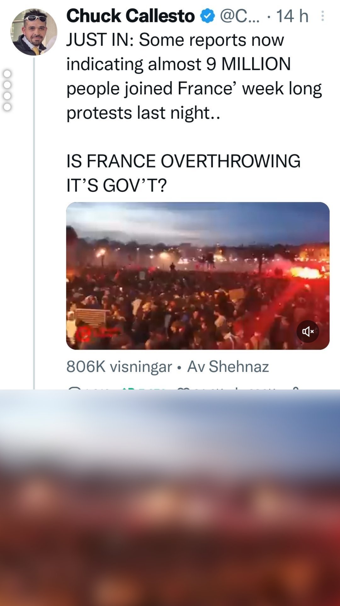Image resolution: width=340 pixels, height=606 pixels.
Task: Tap the second circle in the left column
Action: (7, 85)
